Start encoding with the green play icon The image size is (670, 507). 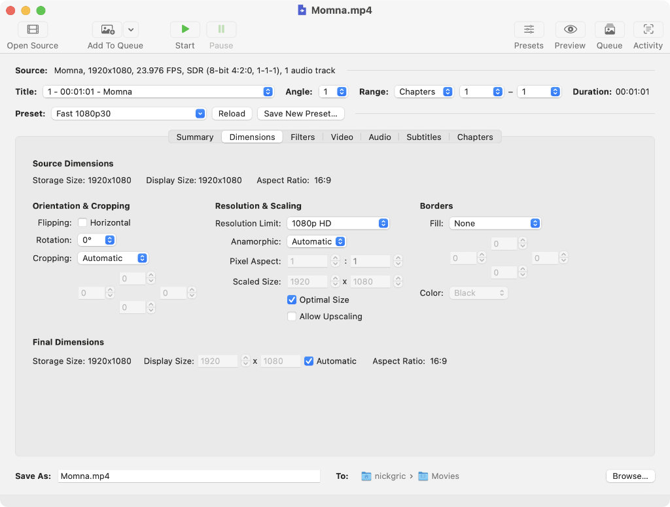[185, 29]
